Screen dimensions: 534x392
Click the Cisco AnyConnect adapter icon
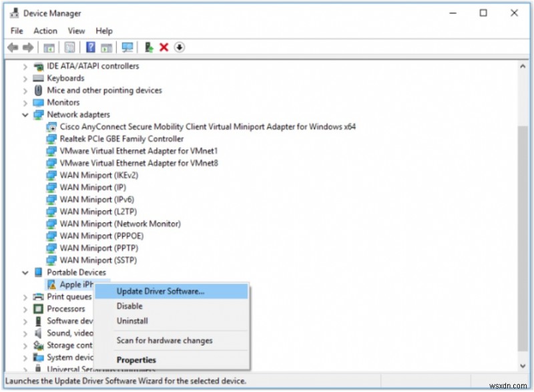point(51,127)
